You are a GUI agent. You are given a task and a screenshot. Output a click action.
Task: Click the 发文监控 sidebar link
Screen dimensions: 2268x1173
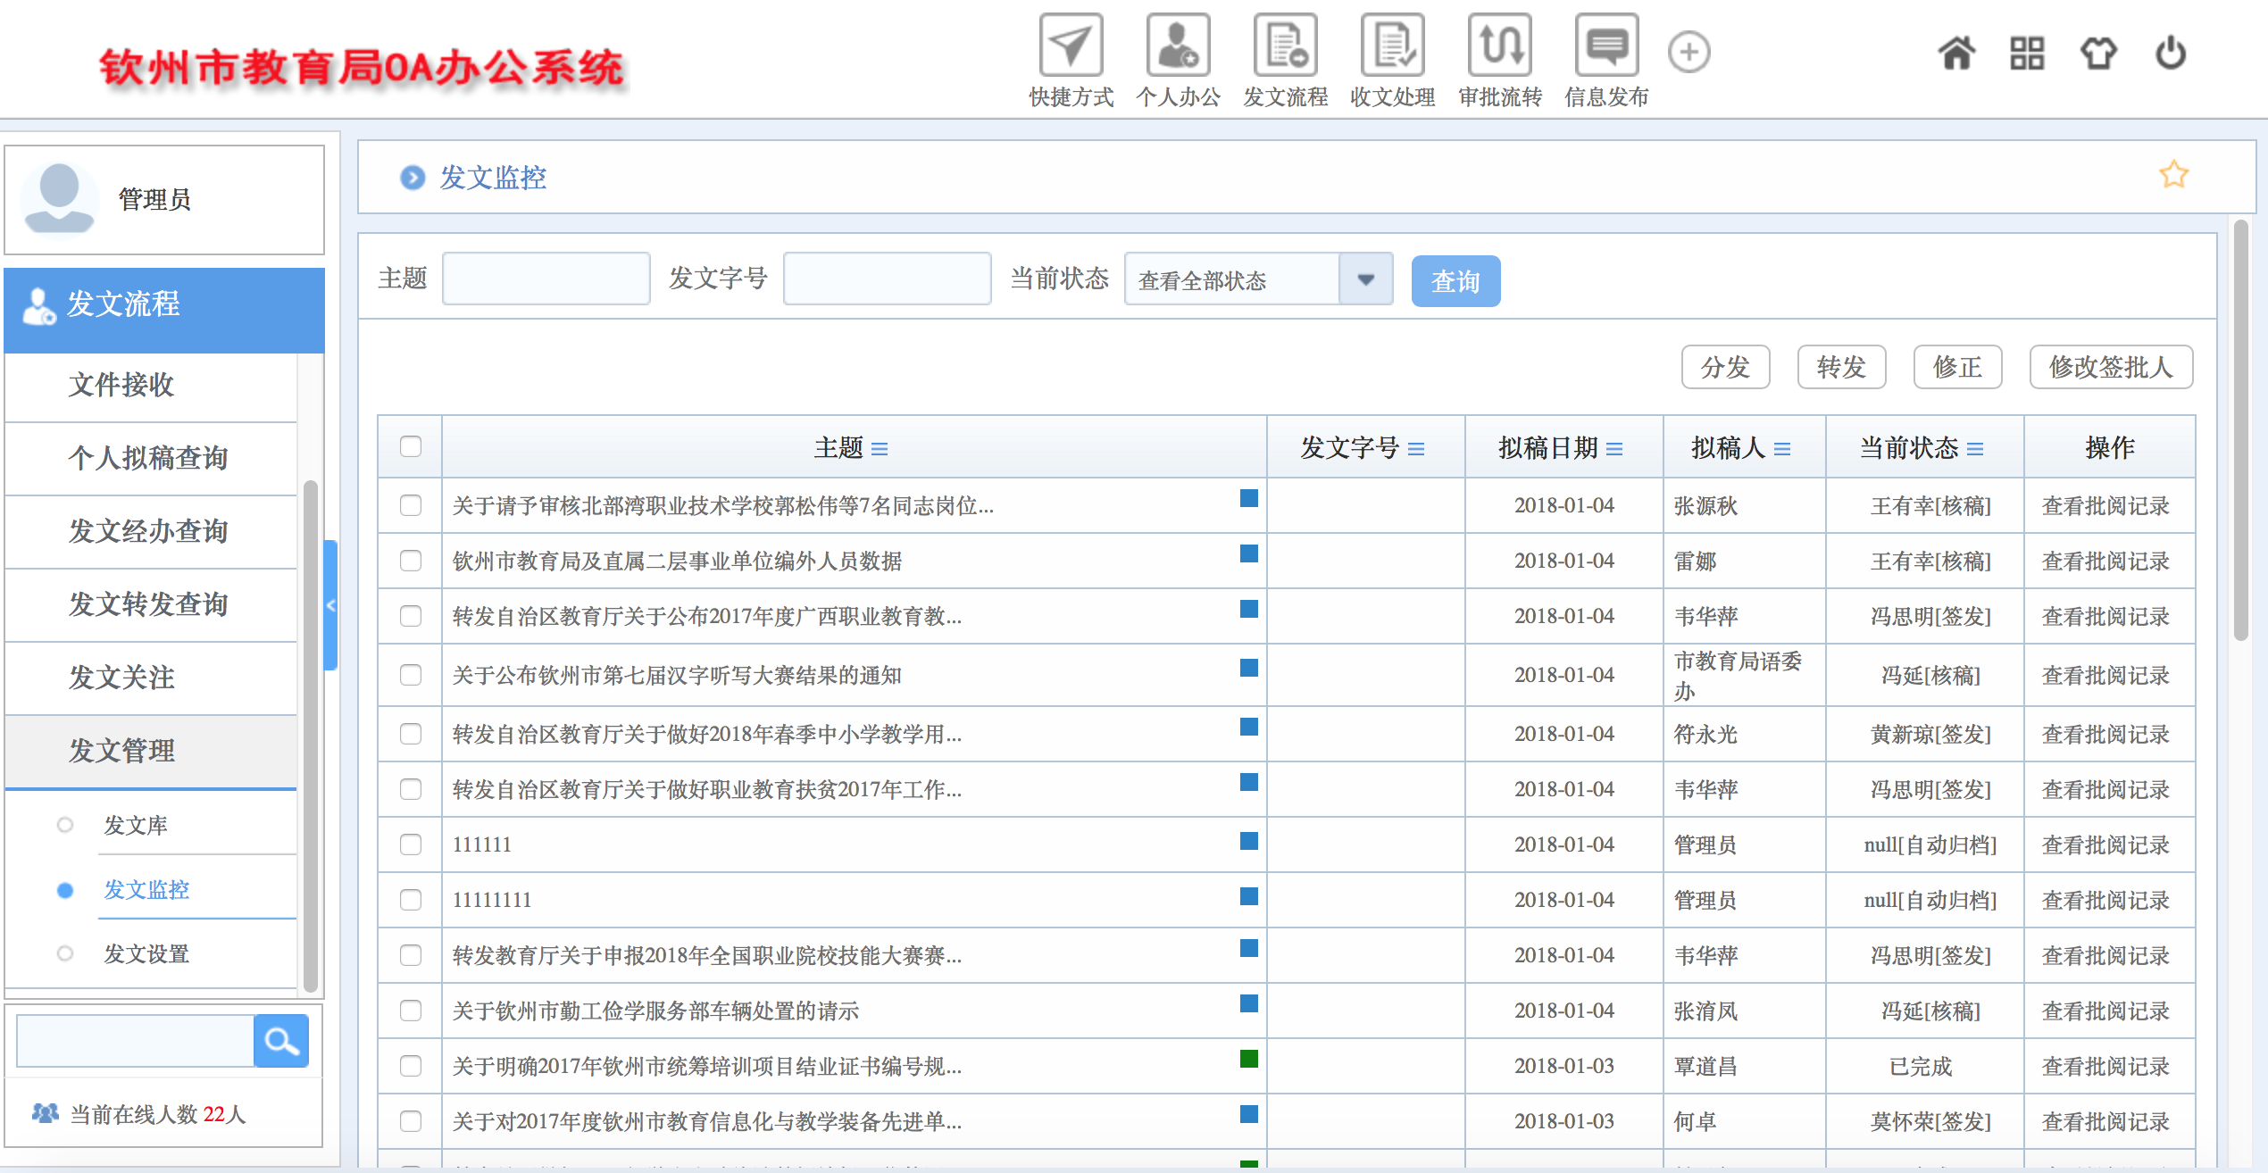[146, 890]
